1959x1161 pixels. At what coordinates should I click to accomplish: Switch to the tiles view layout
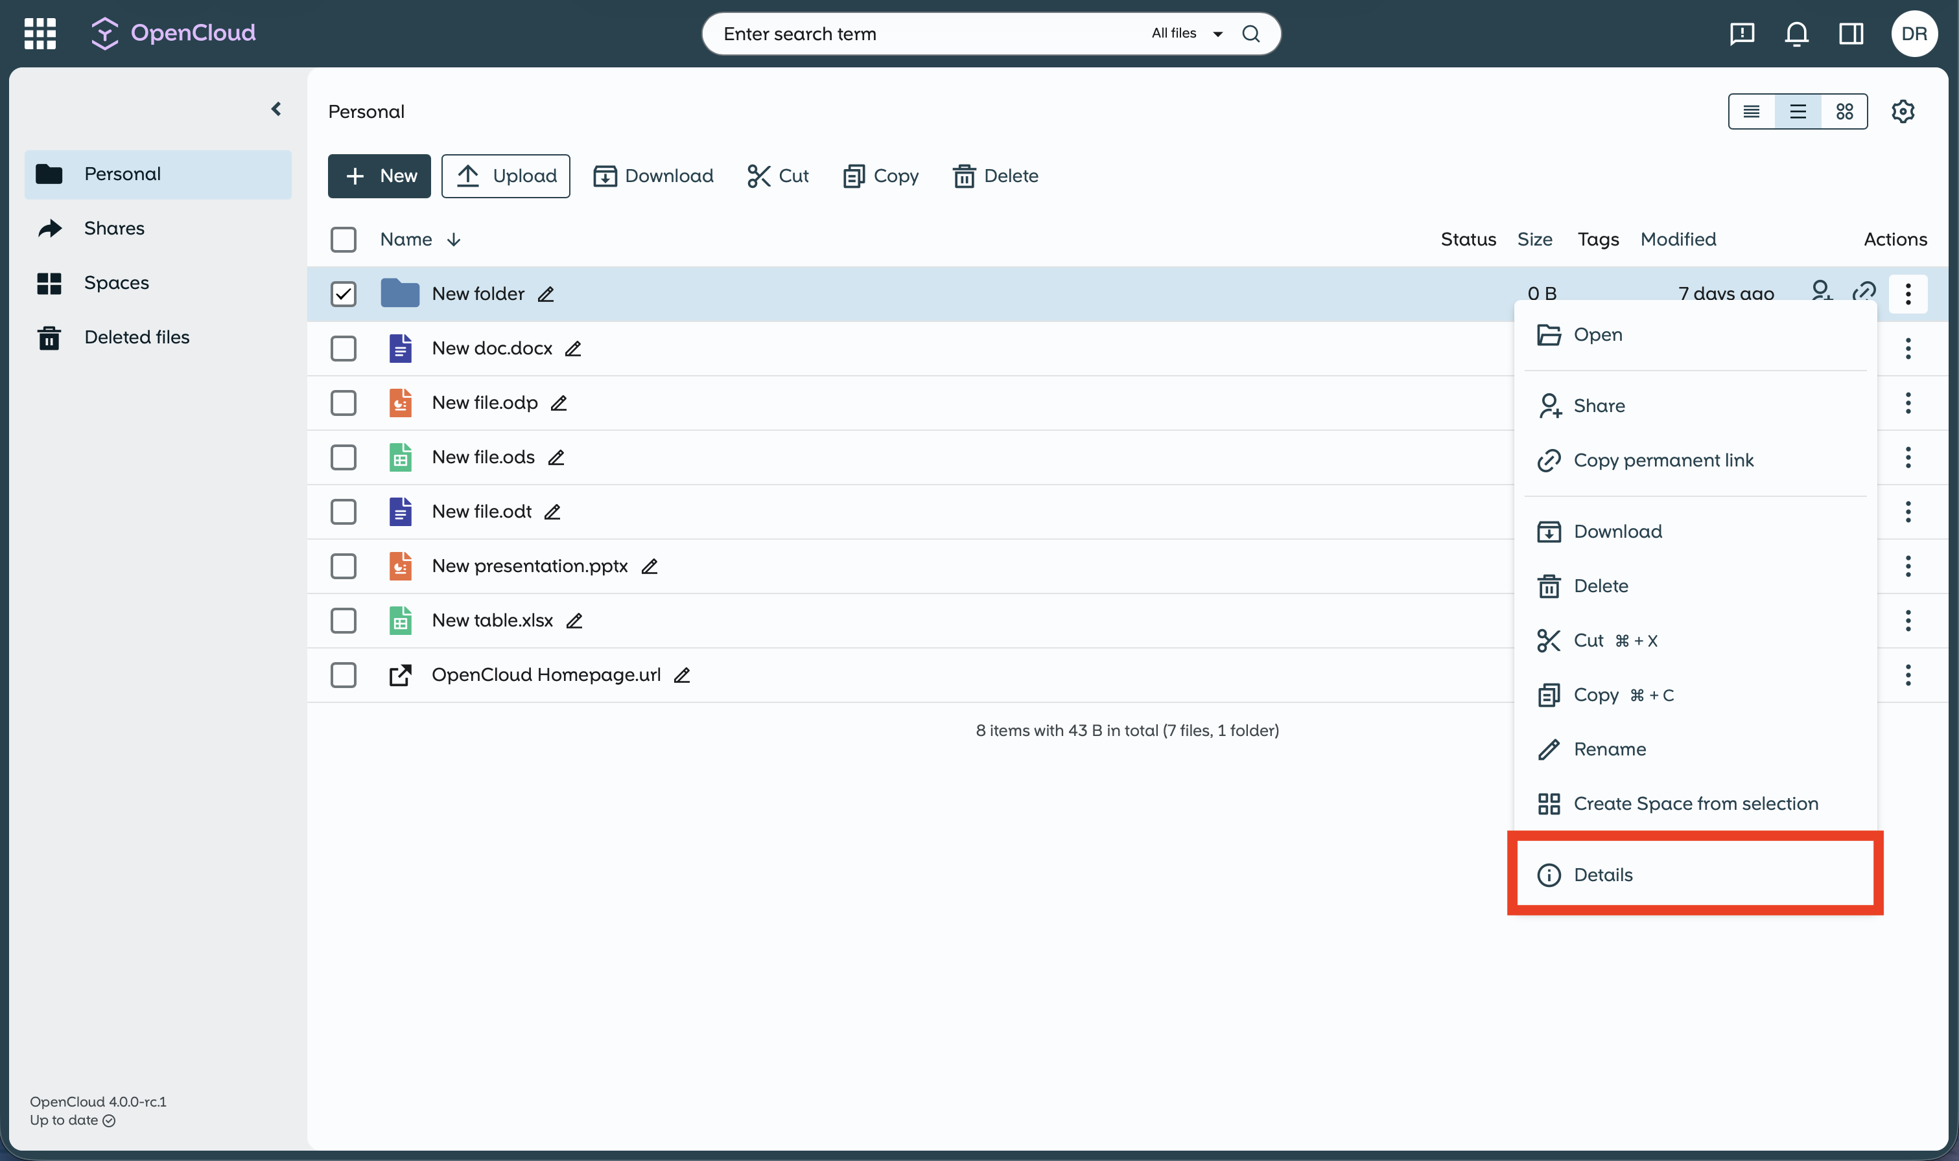pos(1843,111)
